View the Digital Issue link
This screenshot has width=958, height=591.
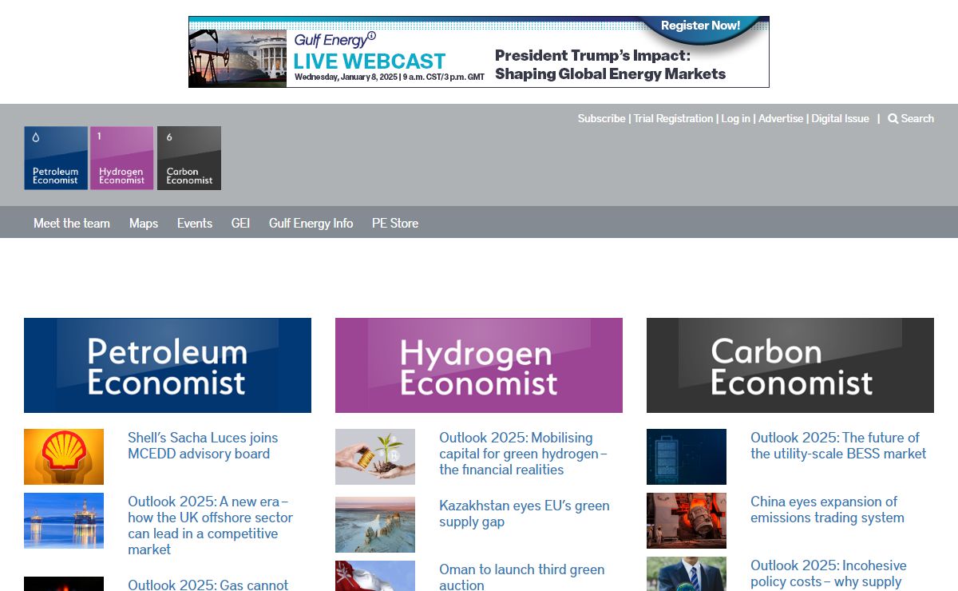[840, 119]
